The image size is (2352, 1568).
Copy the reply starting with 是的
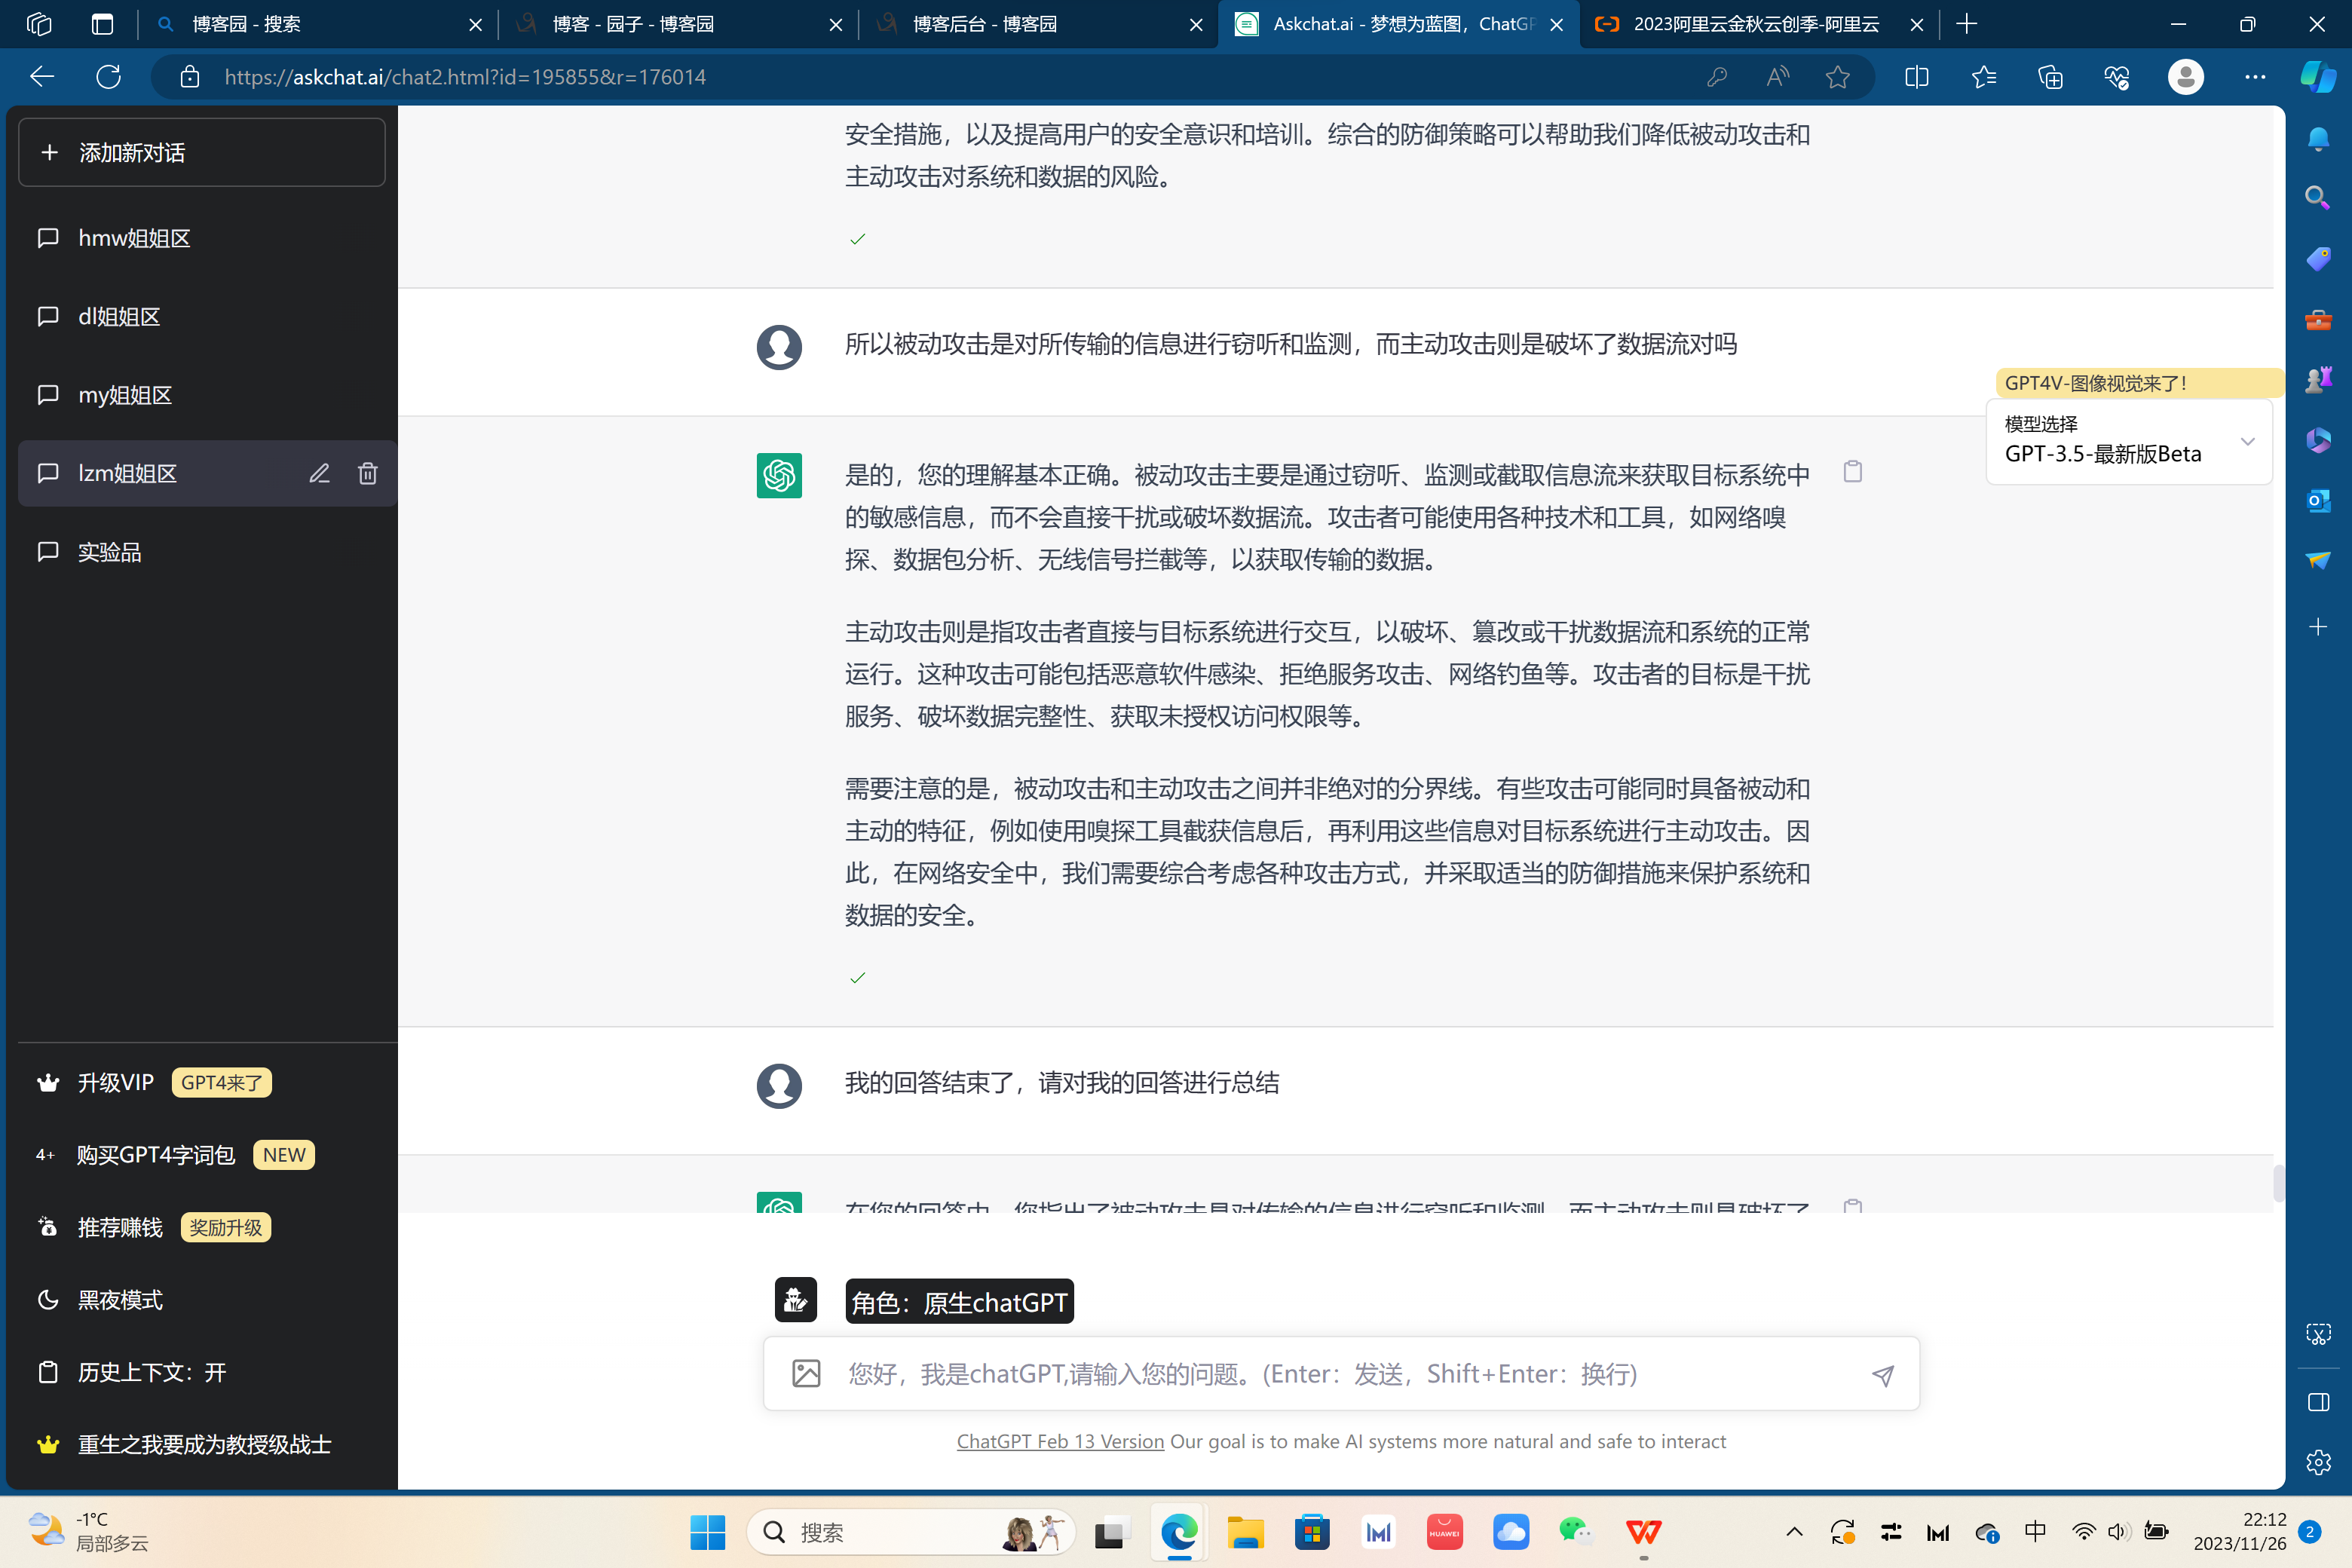(x=1852, y=472)
